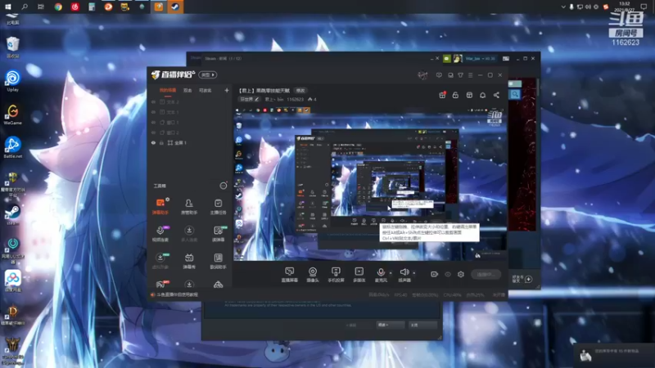
Task: Toggle visibility eye for layer 文本 1
Action: (153, 112)
